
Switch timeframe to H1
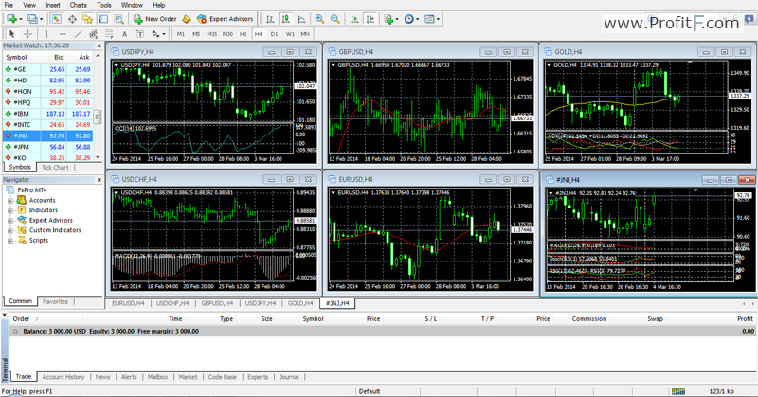tap(244, 34)
